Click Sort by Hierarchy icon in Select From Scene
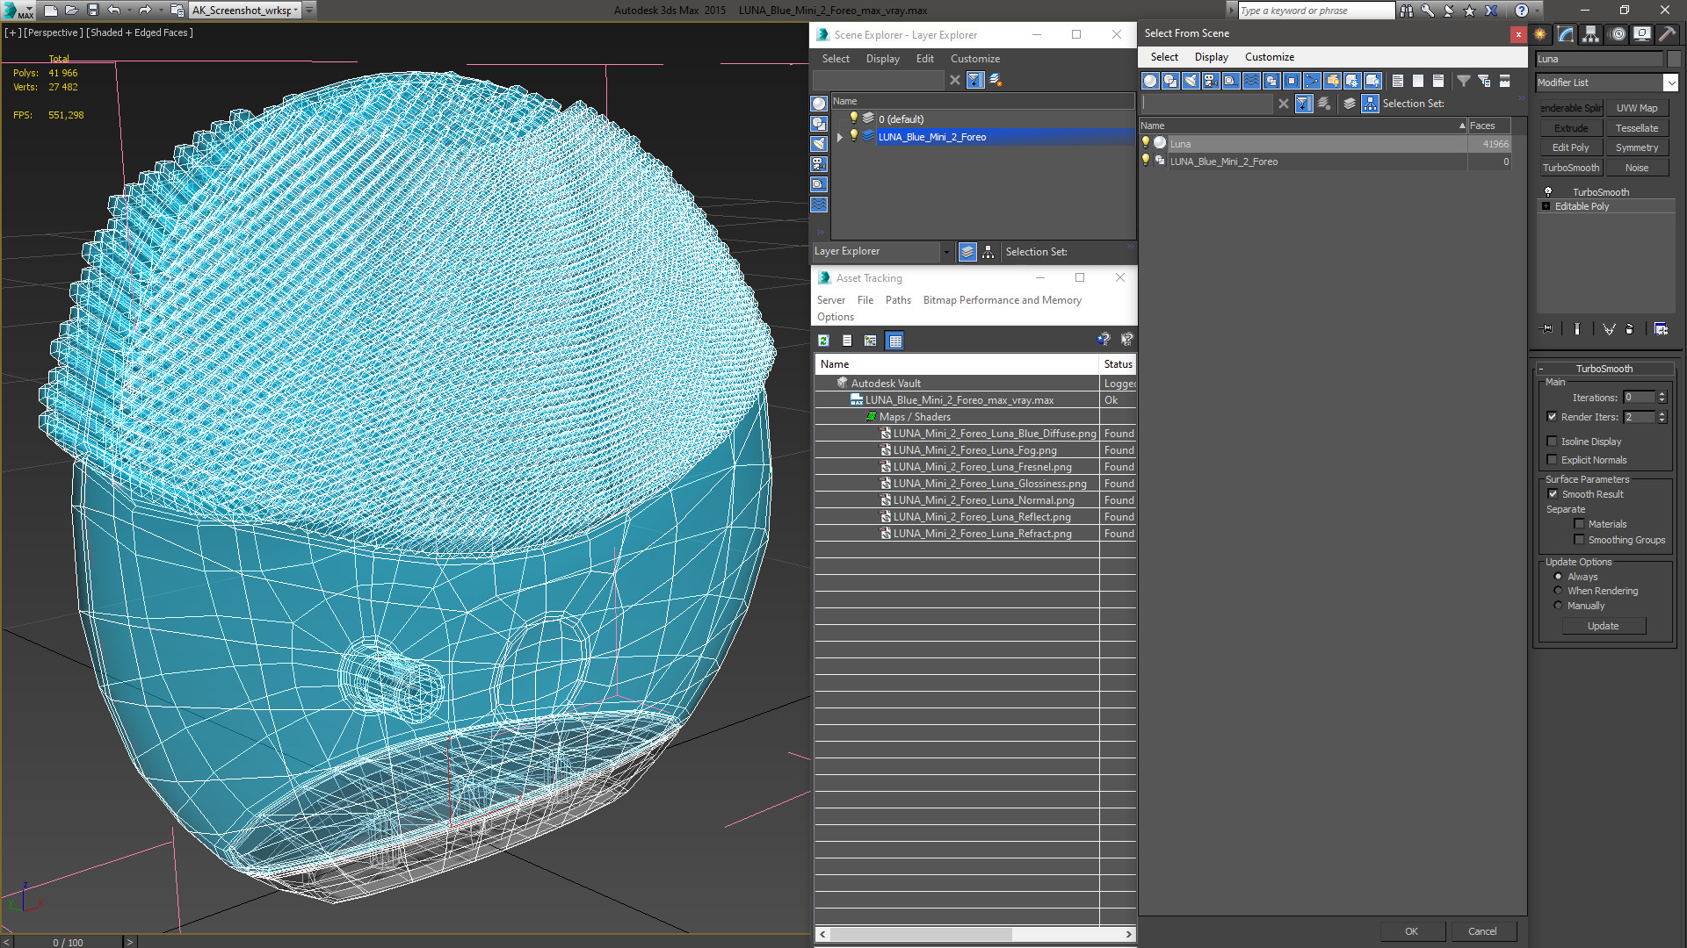 pos(1371,104)
